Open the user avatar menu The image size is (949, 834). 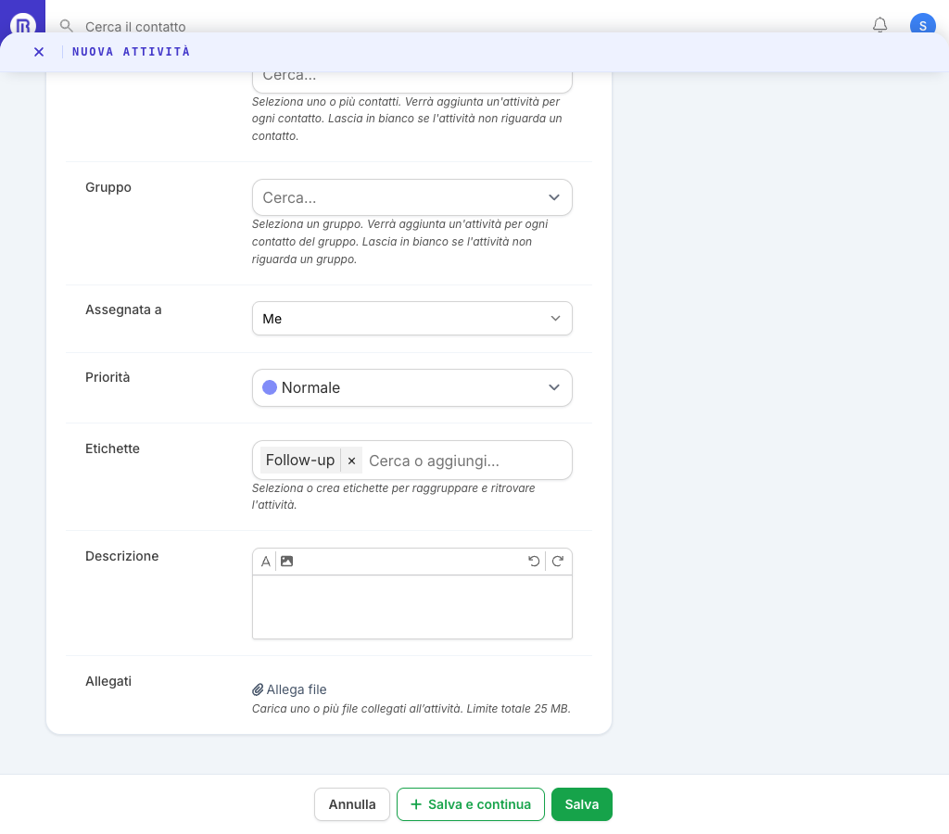(x=922, y=25)
